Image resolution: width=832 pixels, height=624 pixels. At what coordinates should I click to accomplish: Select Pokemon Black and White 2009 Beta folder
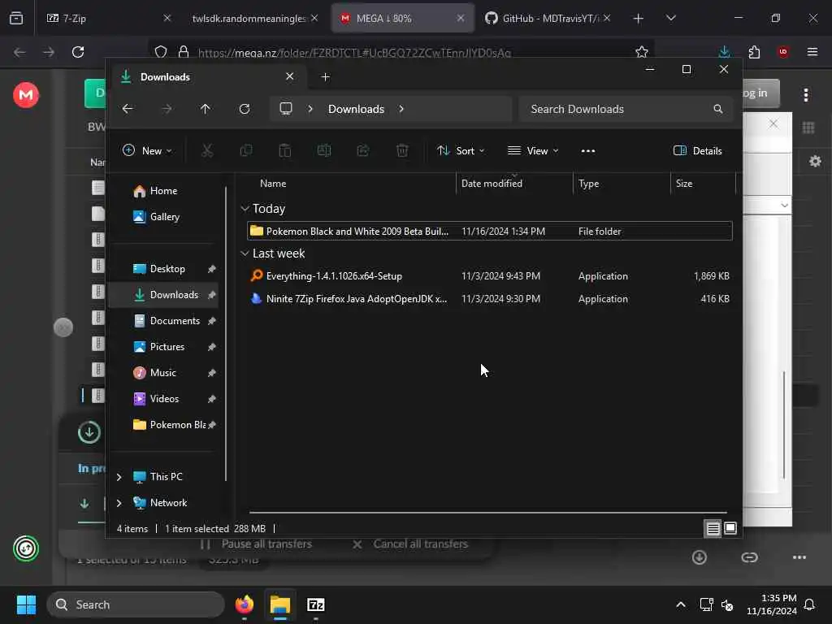(x=490, y=232)
